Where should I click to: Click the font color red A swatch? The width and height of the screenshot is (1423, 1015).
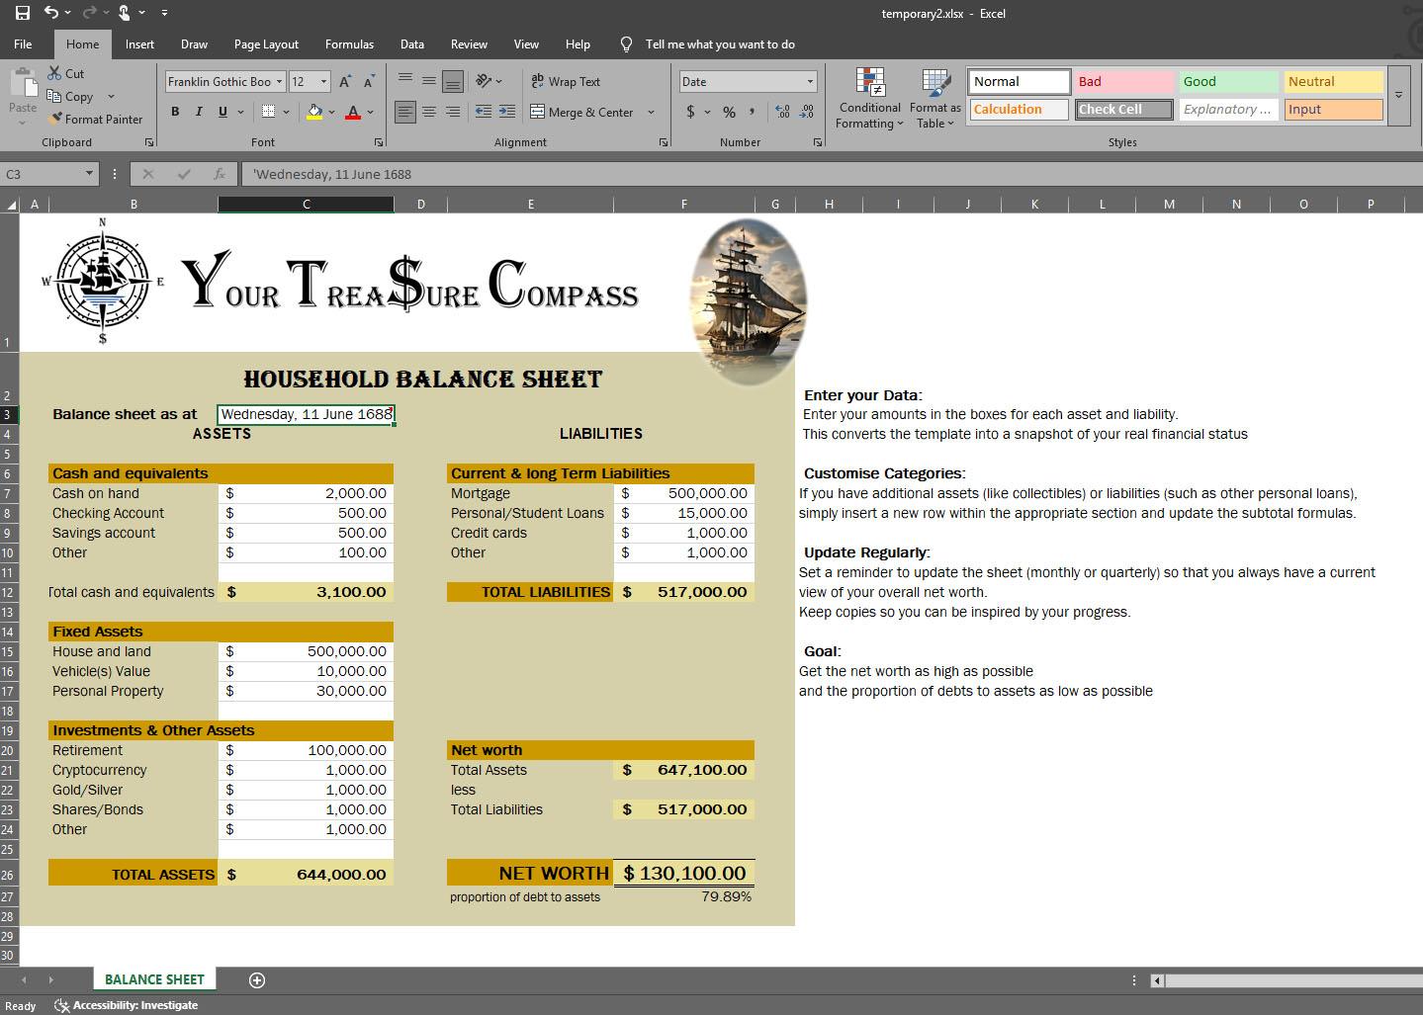pyautogui.click(x=353, y=112)
